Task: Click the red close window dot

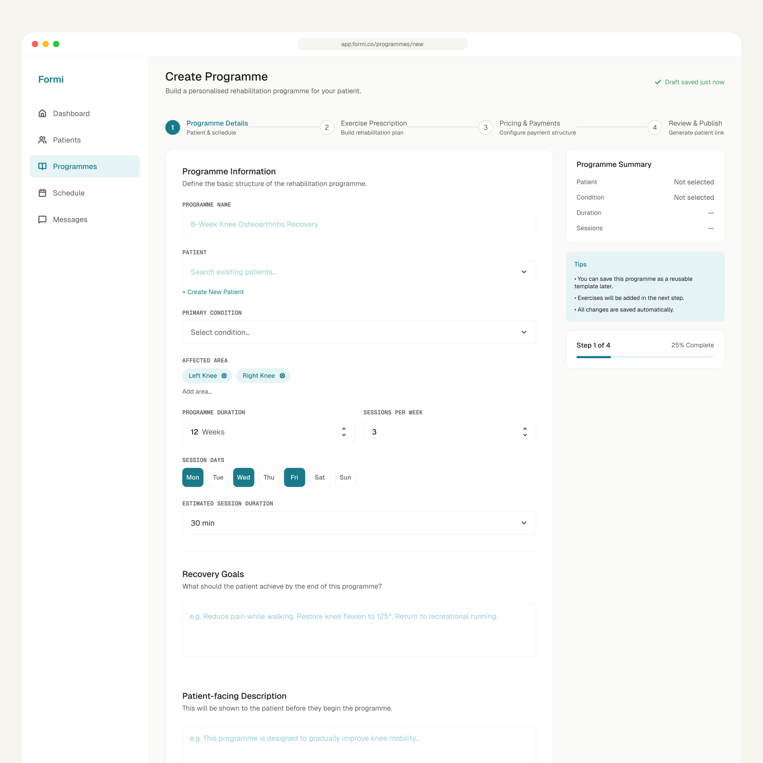Action: point(35,44)
